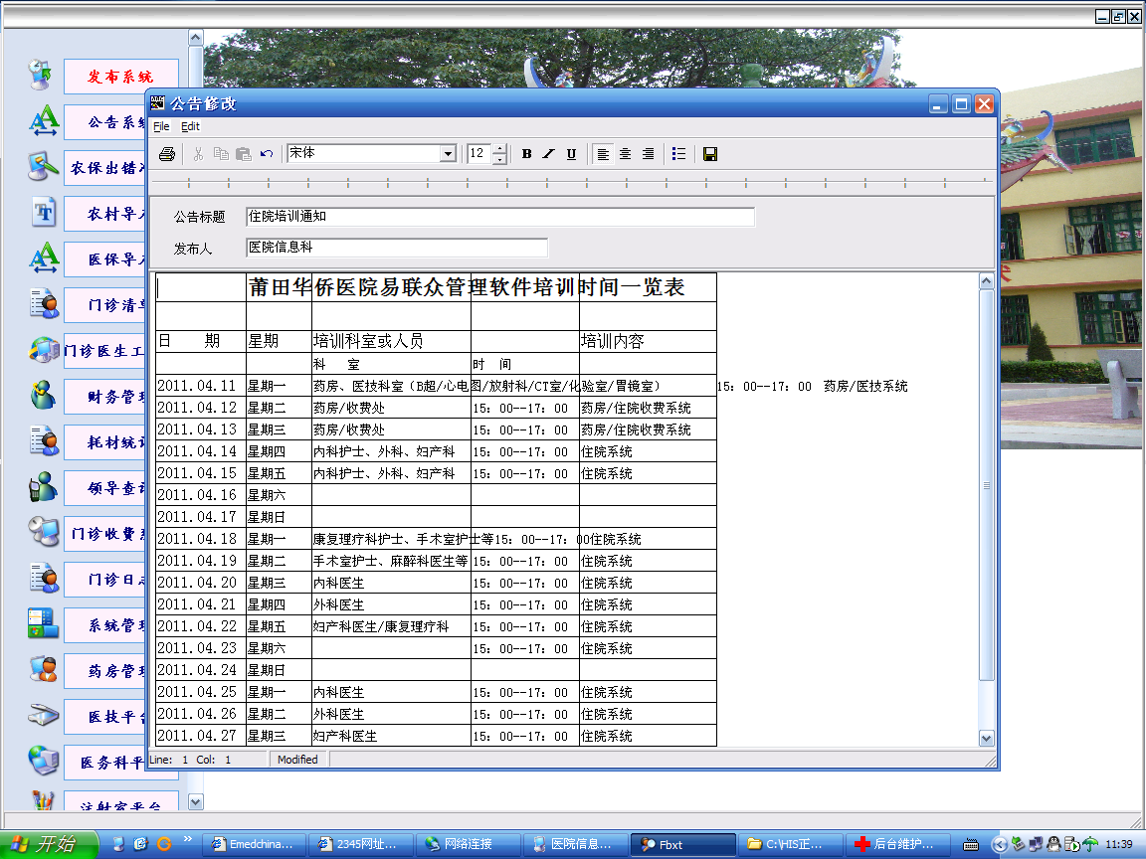Switch to the 网络连接 taskbar item

pyautogui.click(x=468, y=844)
